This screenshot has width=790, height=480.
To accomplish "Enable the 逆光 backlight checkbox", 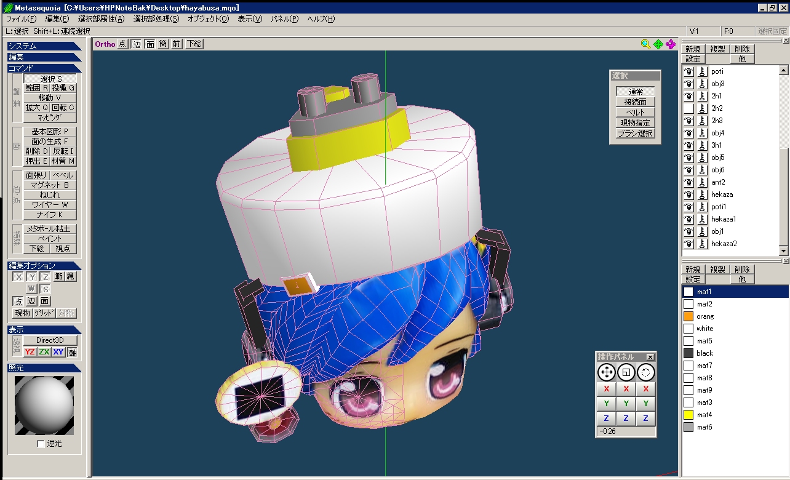I will pyautogui.click(x=41, y=444).
